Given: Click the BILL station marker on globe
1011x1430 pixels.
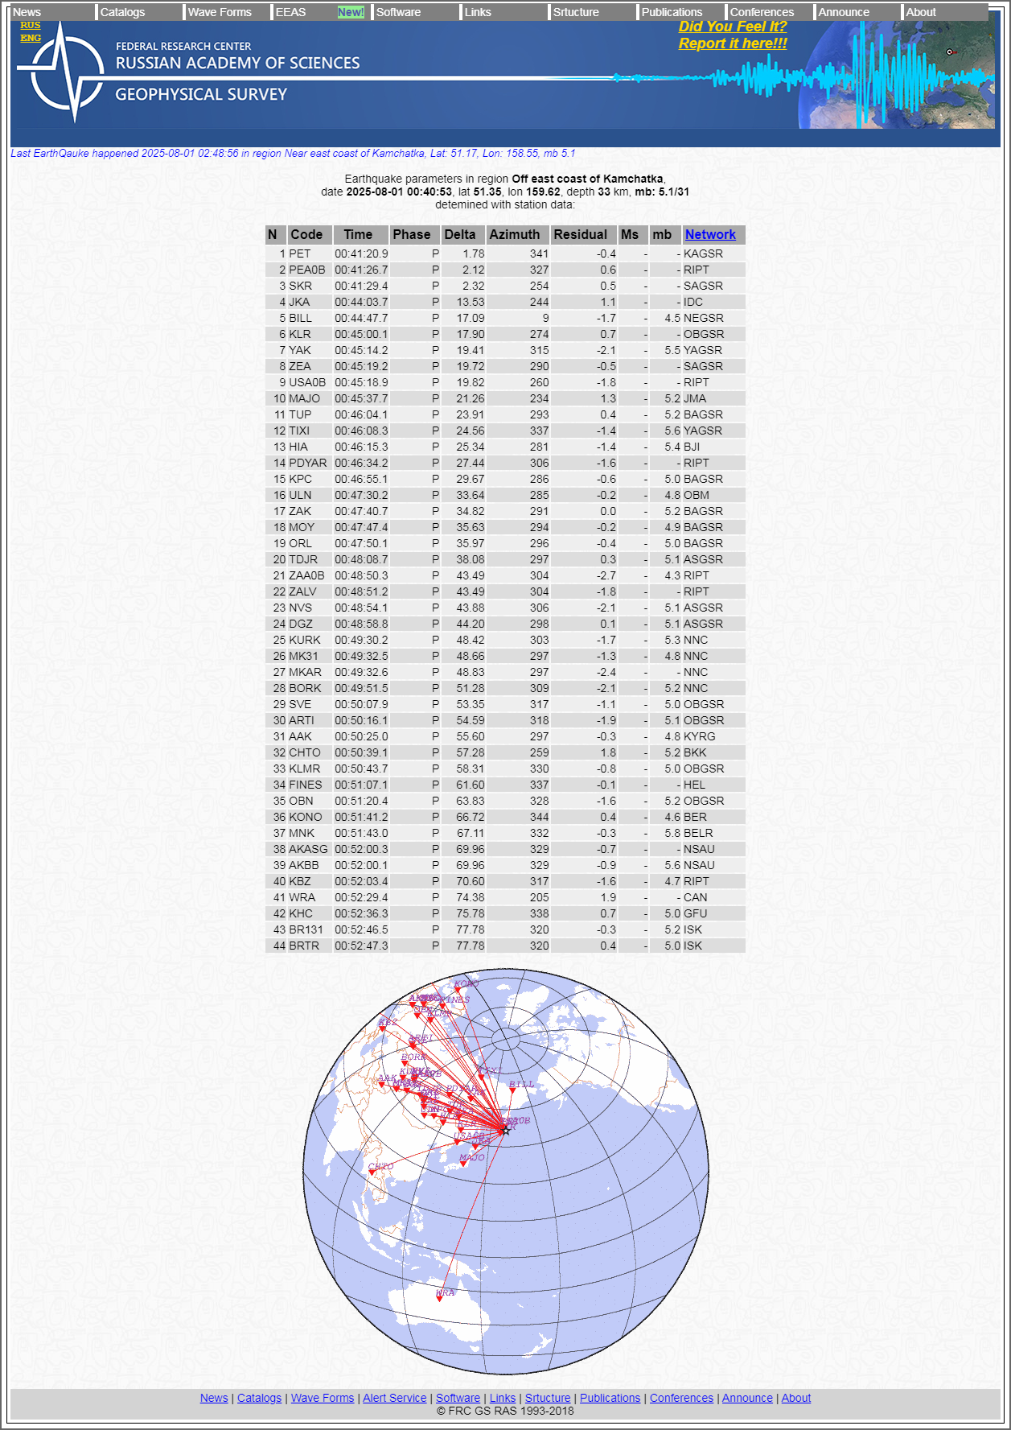Looking at the screenshot, I should [512, 1090].
